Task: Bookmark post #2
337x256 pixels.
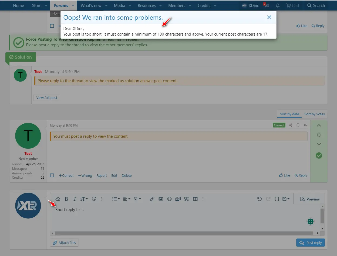Action: (298, 125)
